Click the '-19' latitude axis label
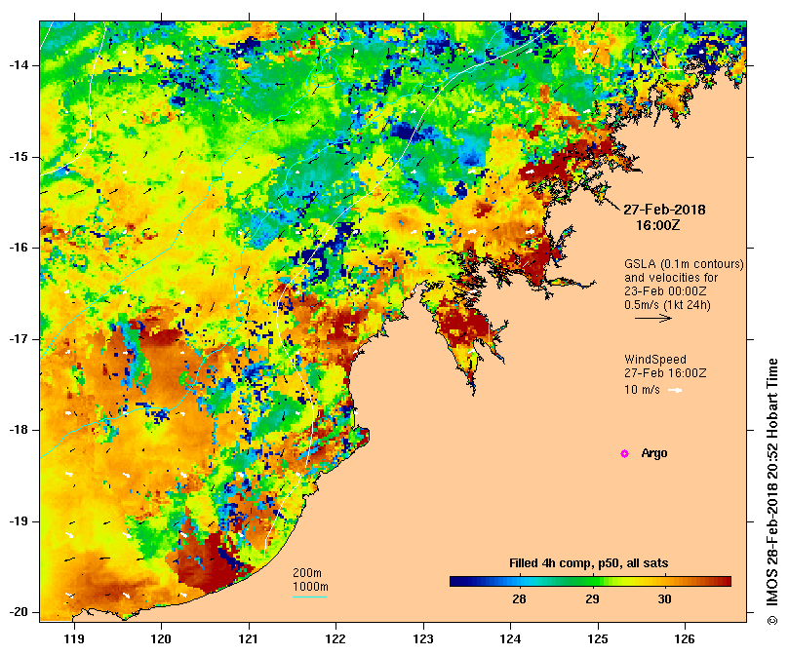This screenshot has width=789, height=655. point(19,520)
